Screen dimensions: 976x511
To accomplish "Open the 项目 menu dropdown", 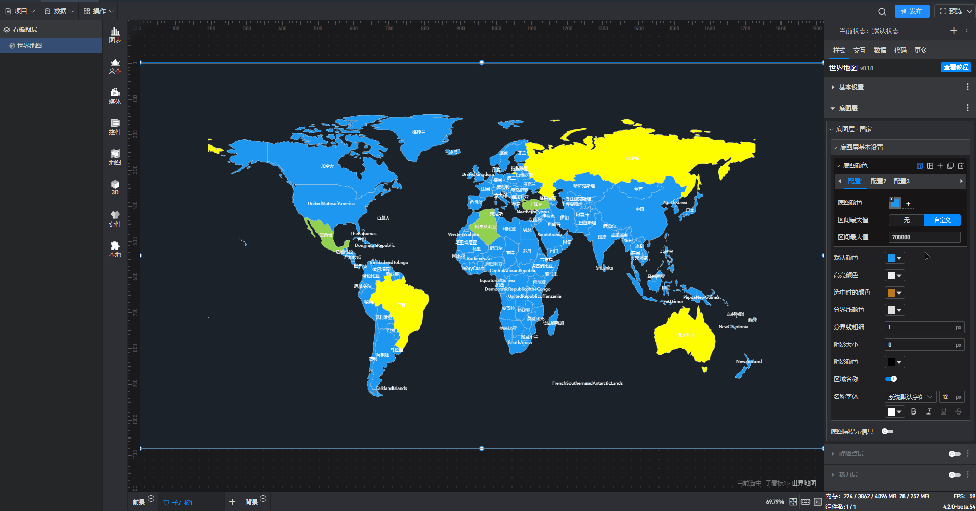I will [x=20, y=11].
